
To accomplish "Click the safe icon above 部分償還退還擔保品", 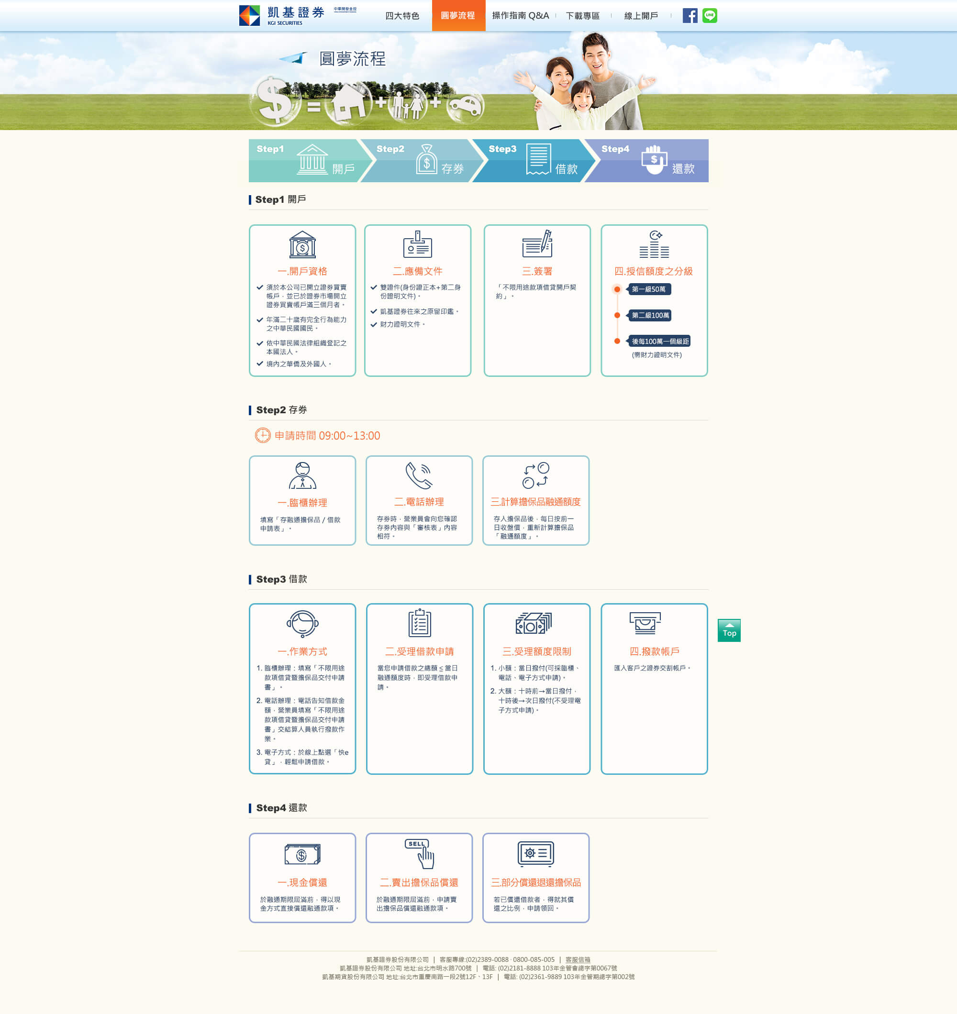I will (536, 854).
